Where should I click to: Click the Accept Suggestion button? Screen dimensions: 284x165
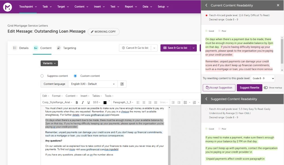click(x=219, y=88)
